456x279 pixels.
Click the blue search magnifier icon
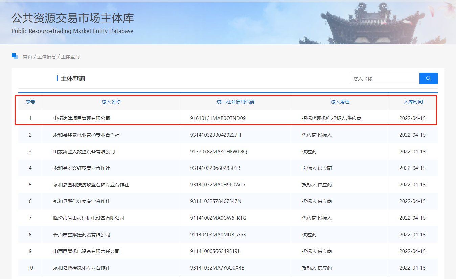428,78
